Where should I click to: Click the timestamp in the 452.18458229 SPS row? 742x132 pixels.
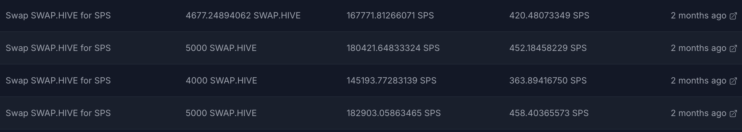coord(698,48)
